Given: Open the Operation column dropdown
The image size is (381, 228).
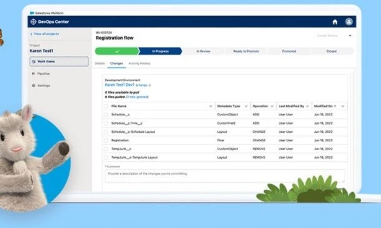Looking at the screenshot, I should pos(272,106).
